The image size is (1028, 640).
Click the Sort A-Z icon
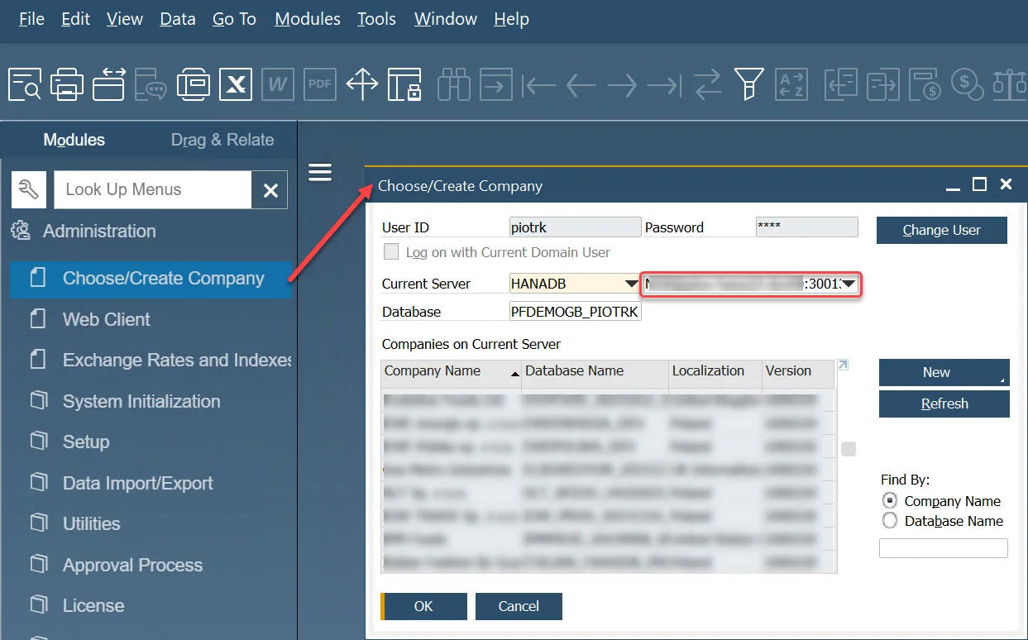(x=791, y=84)
